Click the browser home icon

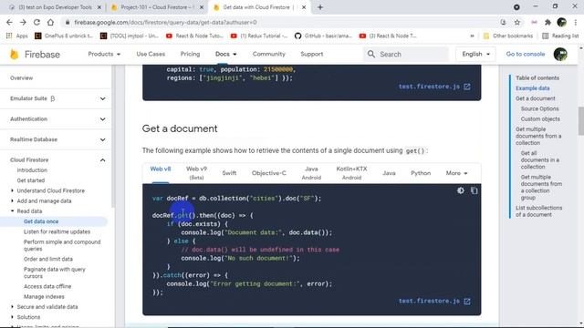[x=50, y=22]
